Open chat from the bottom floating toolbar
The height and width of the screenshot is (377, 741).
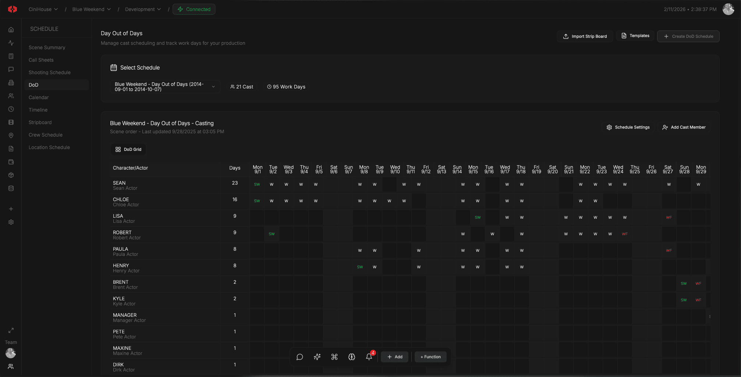pyautogui.click(x=299, y=357)
